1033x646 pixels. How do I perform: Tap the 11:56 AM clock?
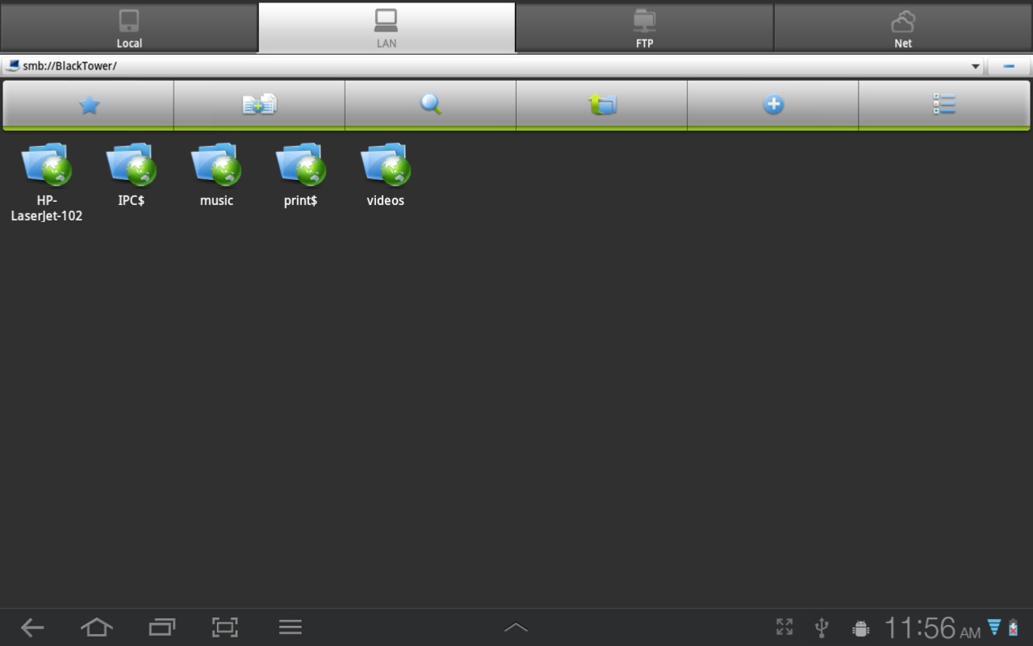[933, 627]
